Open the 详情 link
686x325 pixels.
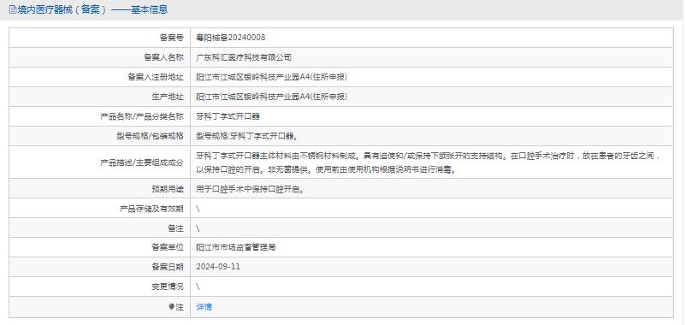(x=204, y=307)
